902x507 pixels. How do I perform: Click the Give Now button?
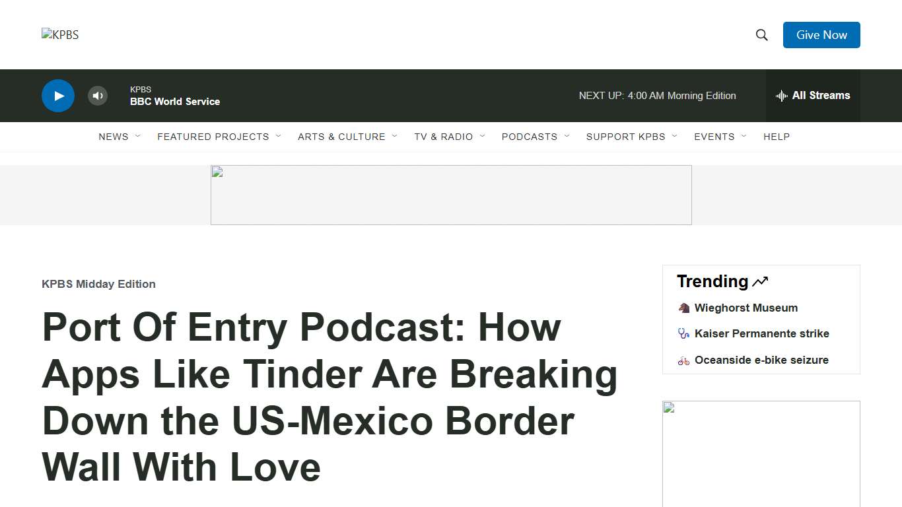coord(821,34)
